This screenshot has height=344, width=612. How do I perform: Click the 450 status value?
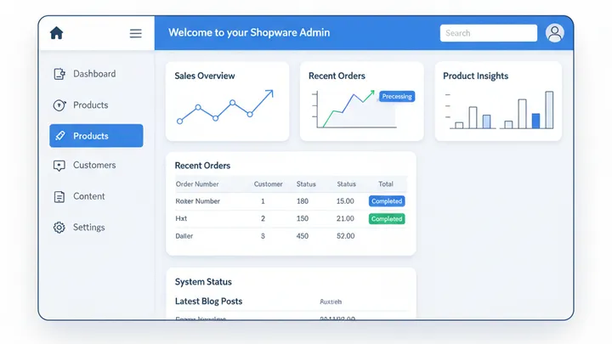tap(303, 236)
